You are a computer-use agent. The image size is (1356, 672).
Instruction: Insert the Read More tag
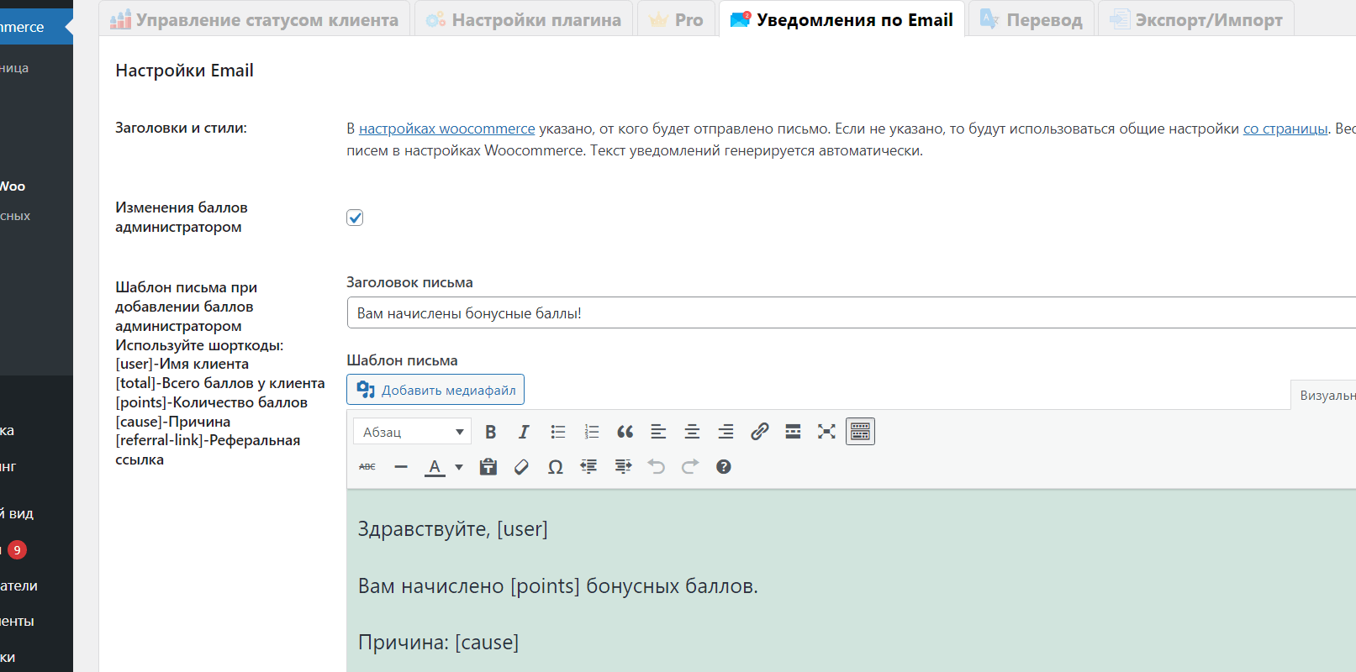(793, 432)
